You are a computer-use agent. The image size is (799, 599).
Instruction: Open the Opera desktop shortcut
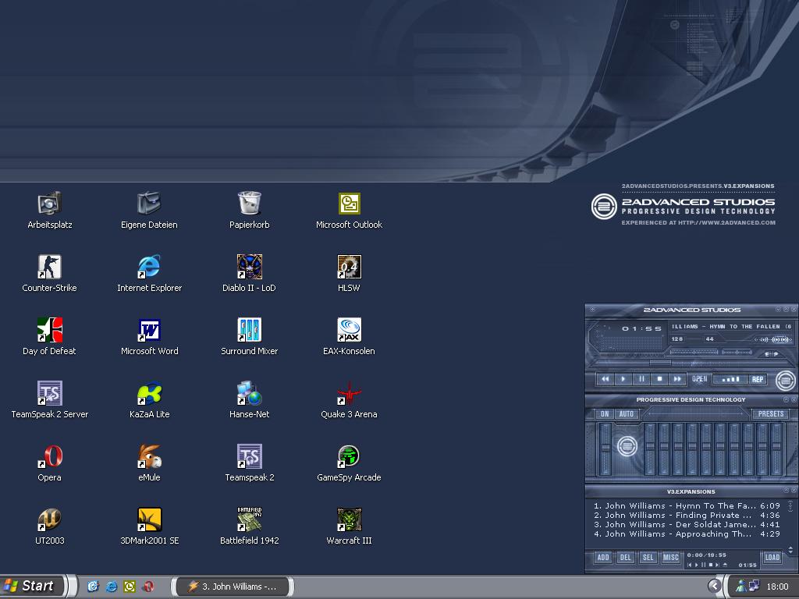pyautogui.click(x=49, y=463)
